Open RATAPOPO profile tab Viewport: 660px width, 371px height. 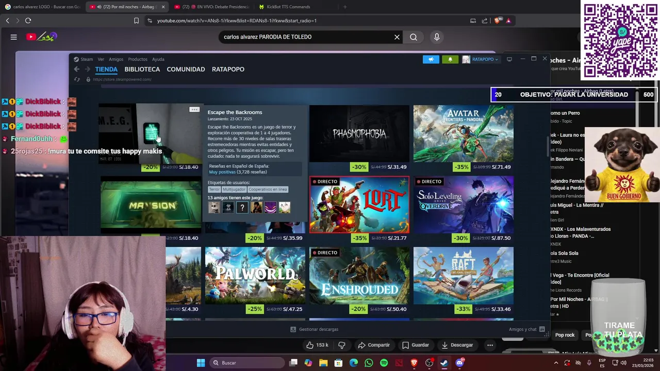coord(228,69)
